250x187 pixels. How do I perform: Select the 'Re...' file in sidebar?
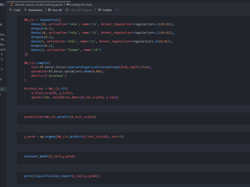pos(3,39)
